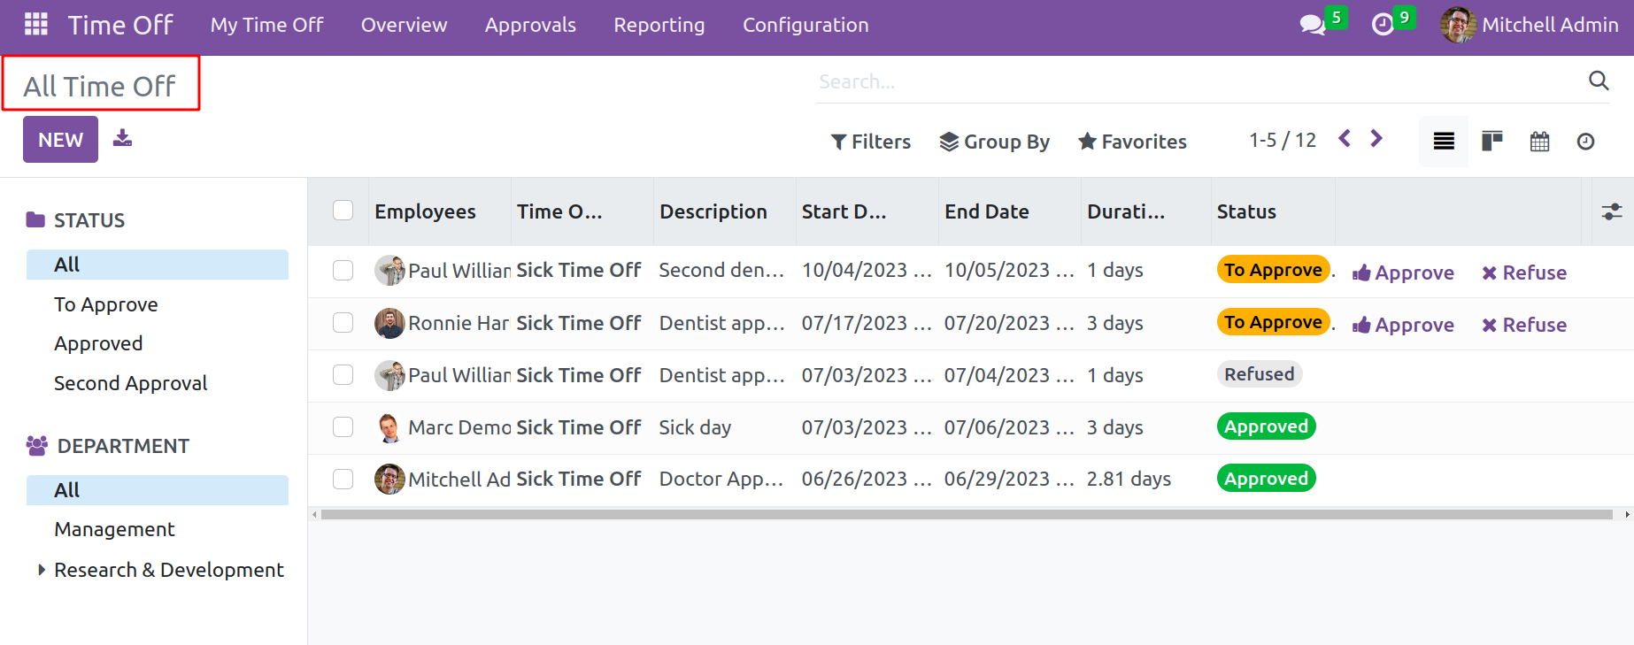Refuse Paul Williams' first time off request
The height and width of the screenshot is (645, 1634).
1523,273
